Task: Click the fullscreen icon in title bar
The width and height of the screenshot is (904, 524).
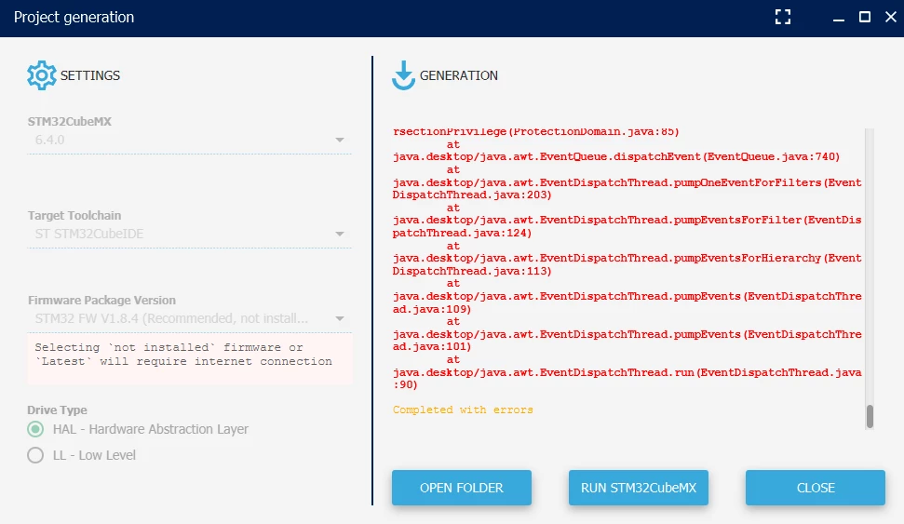Action: 782,18
